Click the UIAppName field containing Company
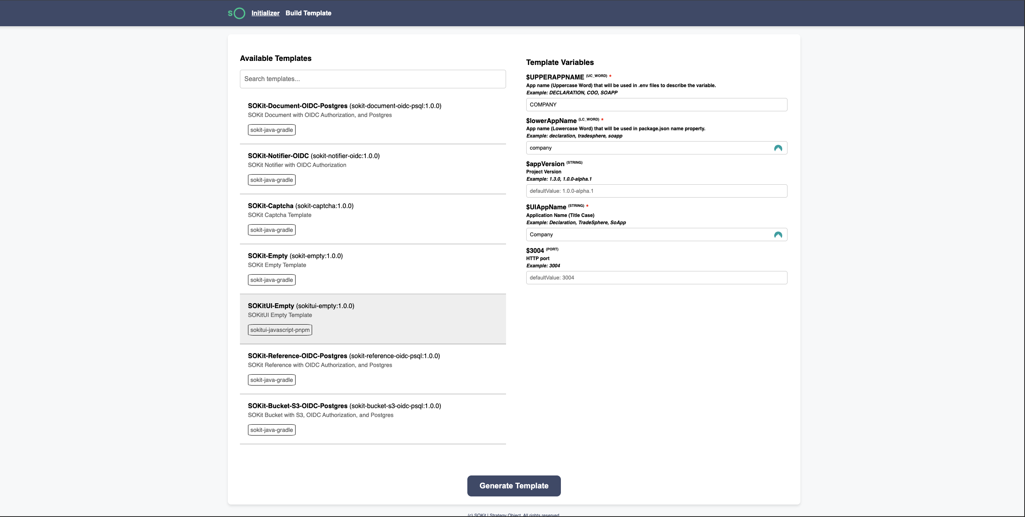The width and height of the screenshot is (1025, 517). tap(645, 235)
